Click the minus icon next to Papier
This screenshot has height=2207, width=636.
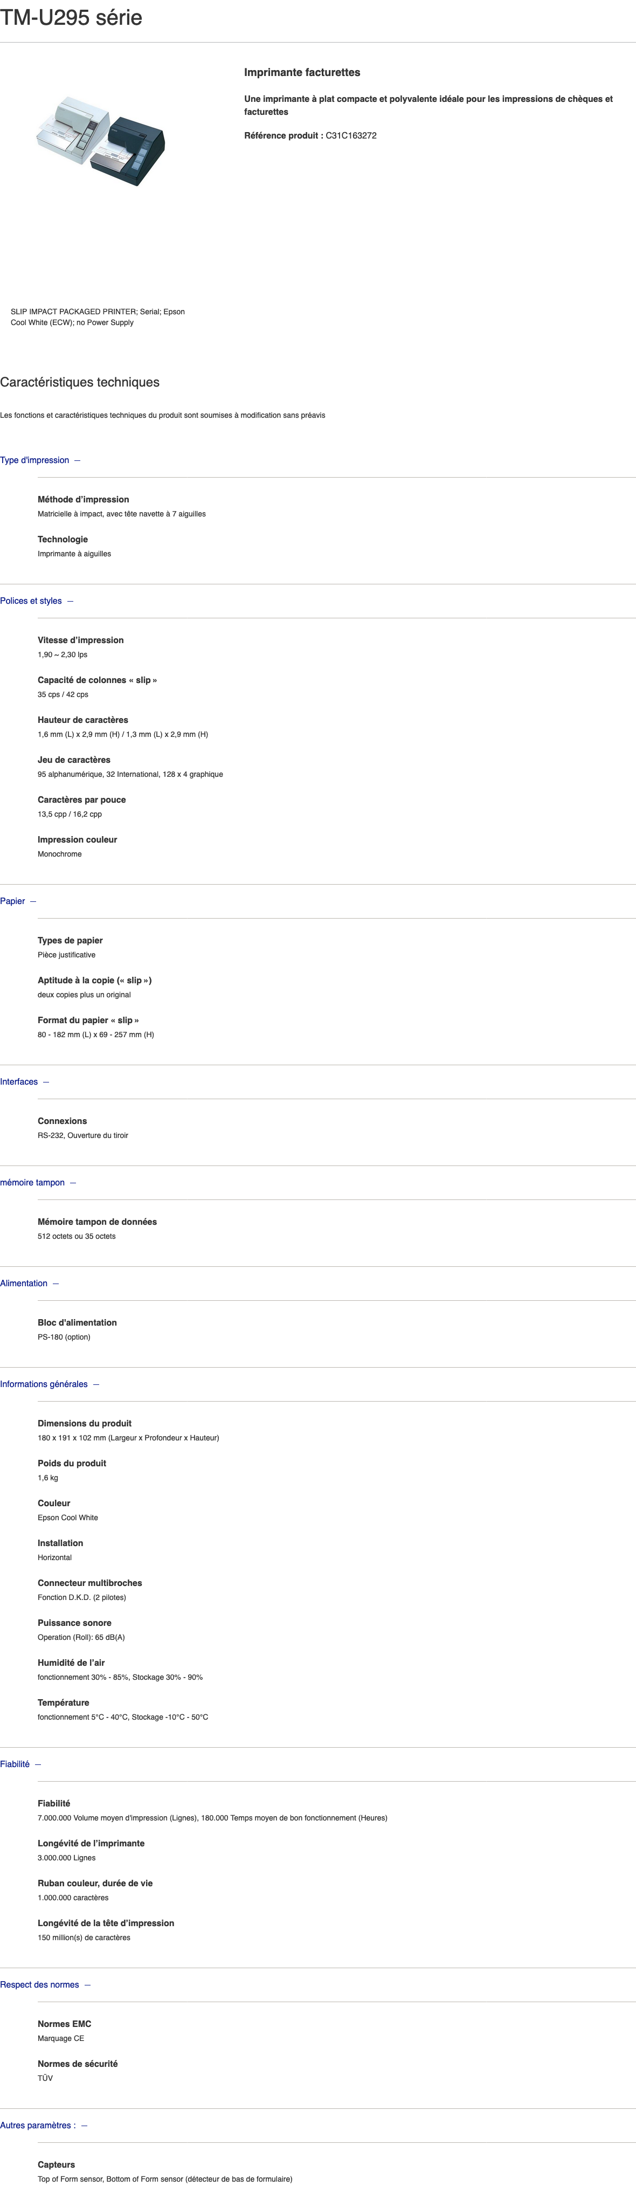coord(32,901)
